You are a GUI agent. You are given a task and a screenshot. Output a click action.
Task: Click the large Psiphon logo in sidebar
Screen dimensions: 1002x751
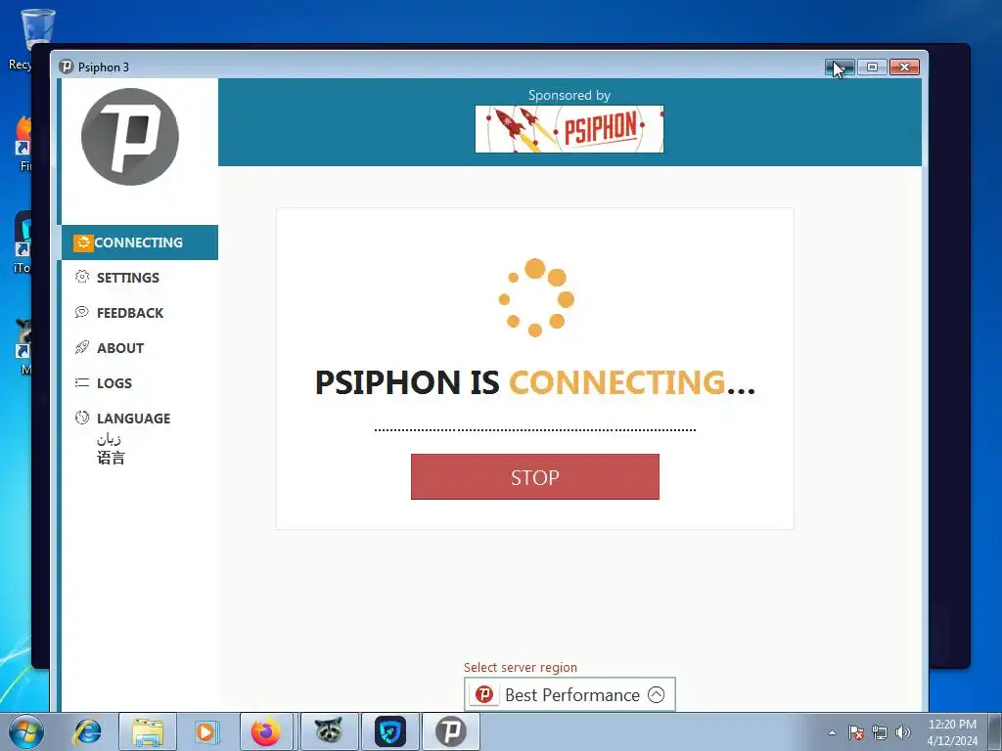pos(130,137)
